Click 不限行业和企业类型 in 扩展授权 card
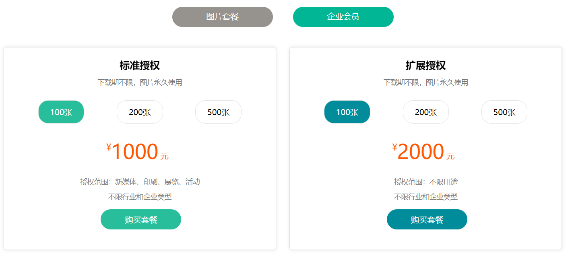Screen dimensions: 572x256 tap(425, 197)
